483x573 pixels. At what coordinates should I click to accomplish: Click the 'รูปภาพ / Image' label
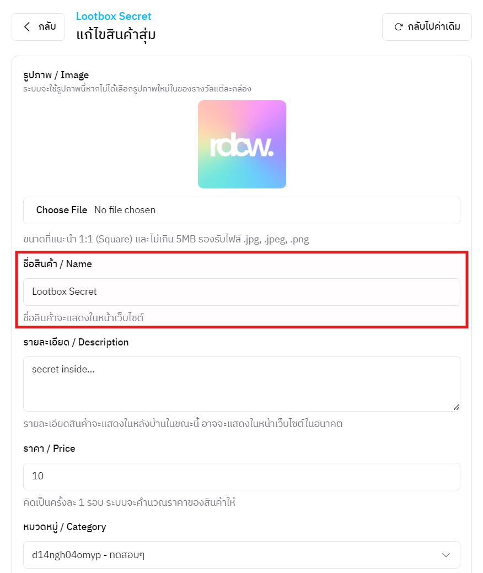click(56, 75)
